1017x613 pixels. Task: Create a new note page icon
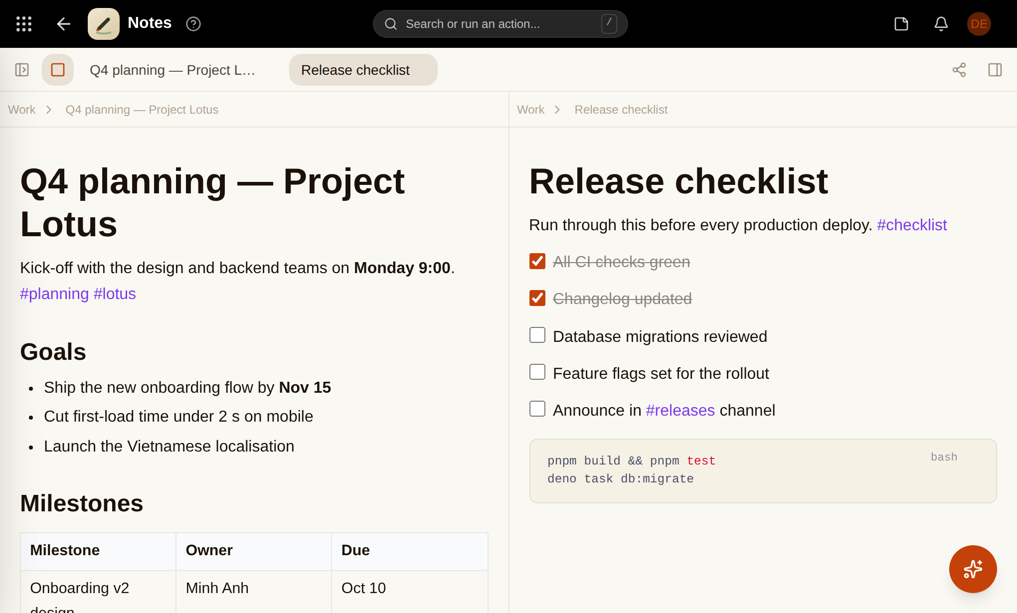(901, 24)
